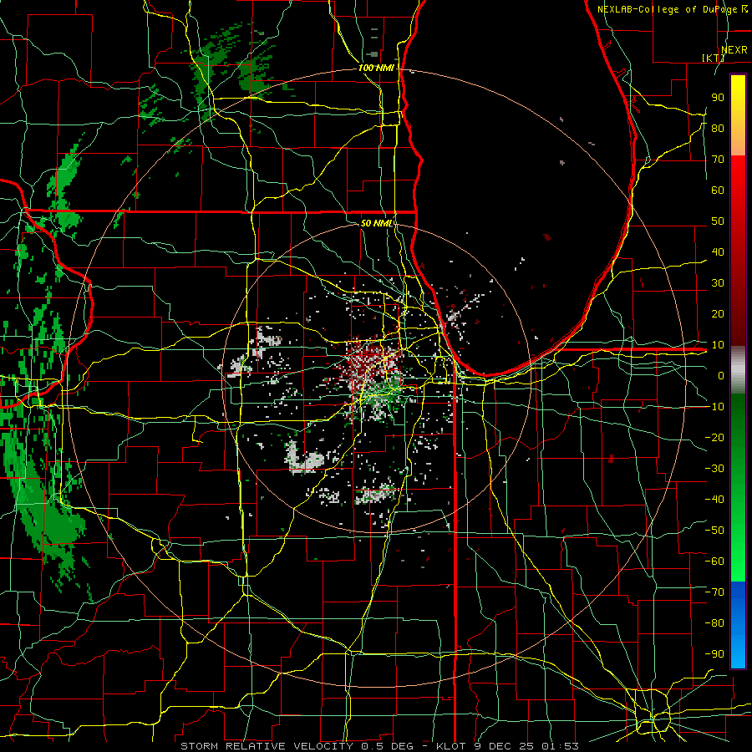
Task: Click the 01:53 timestamp in the caption
Action: 560,746
